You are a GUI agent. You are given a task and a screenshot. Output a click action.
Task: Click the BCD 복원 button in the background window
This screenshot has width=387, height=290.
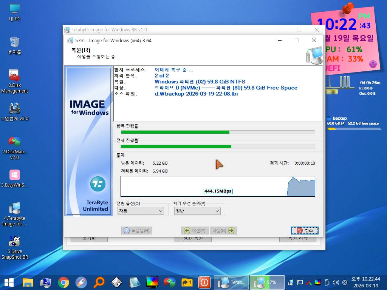pos(193,239)
